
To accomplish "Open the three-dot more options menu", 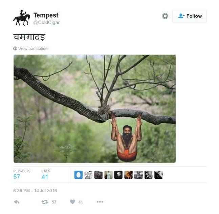I will [100, 202].
